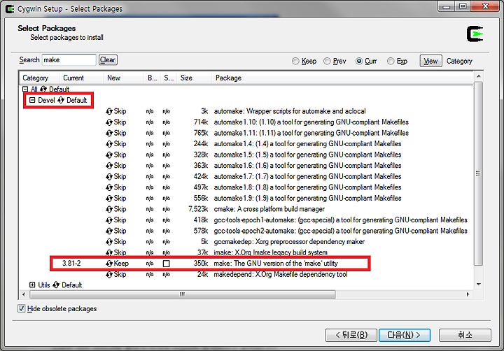Click the 7,523k size value
Viewport: 504px width, 351px height.
pyautogui.click(x=198, y=209)
